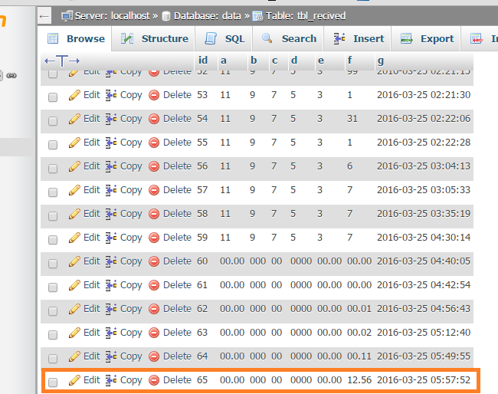Click the chain link icon in sidebar
Viewport: 498px width, 394px height.
[x=11, y=76]
